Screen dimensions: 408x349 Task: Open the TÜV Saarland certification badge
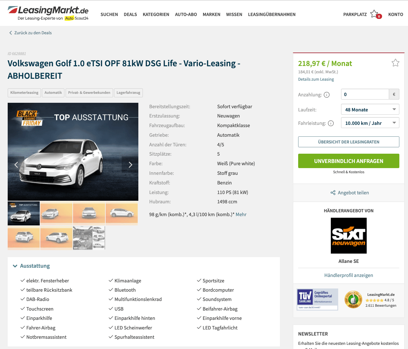click(317, 299)
